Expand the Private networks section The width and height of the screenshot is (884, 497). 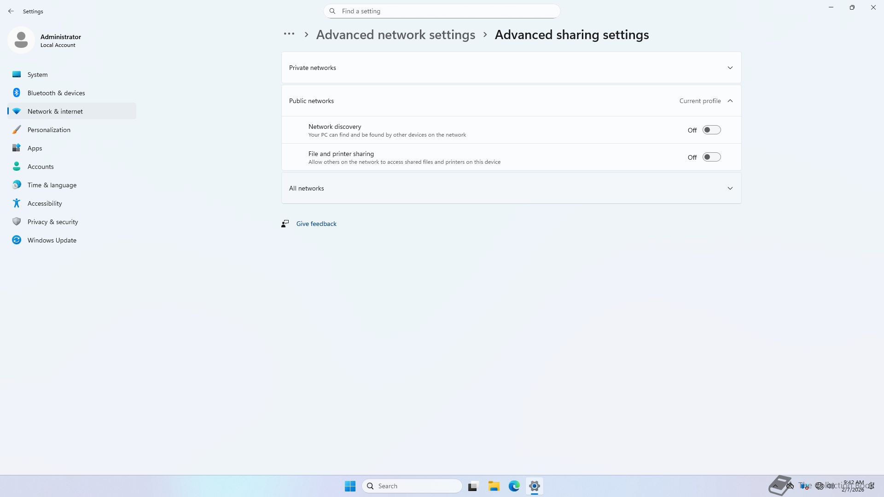(x=730, y=68)
